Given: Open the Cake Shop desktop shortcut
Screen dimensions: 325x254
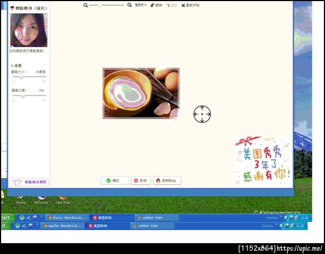Looking at the screenshot, I should click(x=63, y=200).
